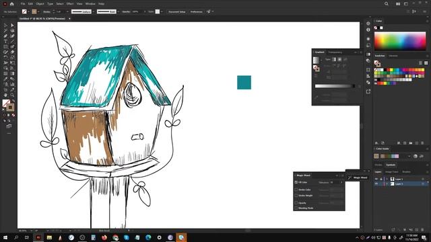This screenshot has height=242, width=431.
Task: Select the Magic Wand tool in toolbar
Action: click(5, 30)
